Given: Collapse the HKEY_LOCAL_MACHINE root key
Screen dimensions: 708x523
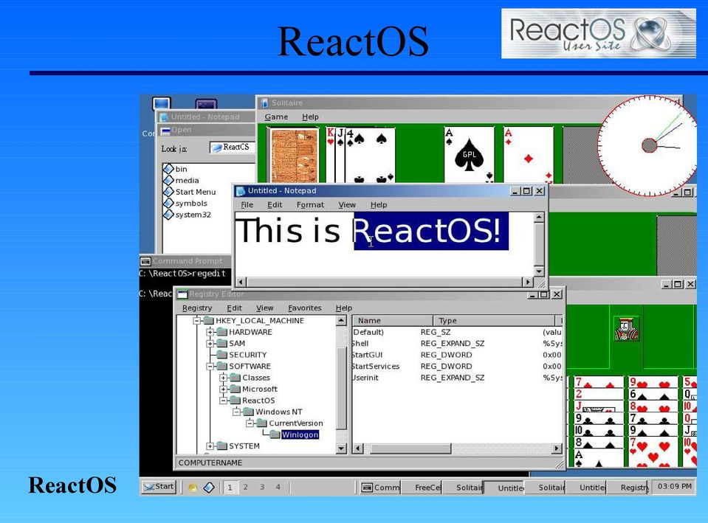Looking at the screenshot, I should point(197,320).
